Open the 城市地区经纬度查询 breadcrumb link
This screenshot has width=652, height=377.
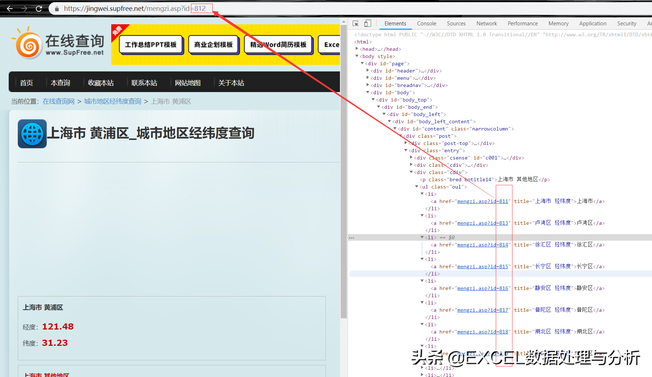pyautogui.click(x=113, y=101)
